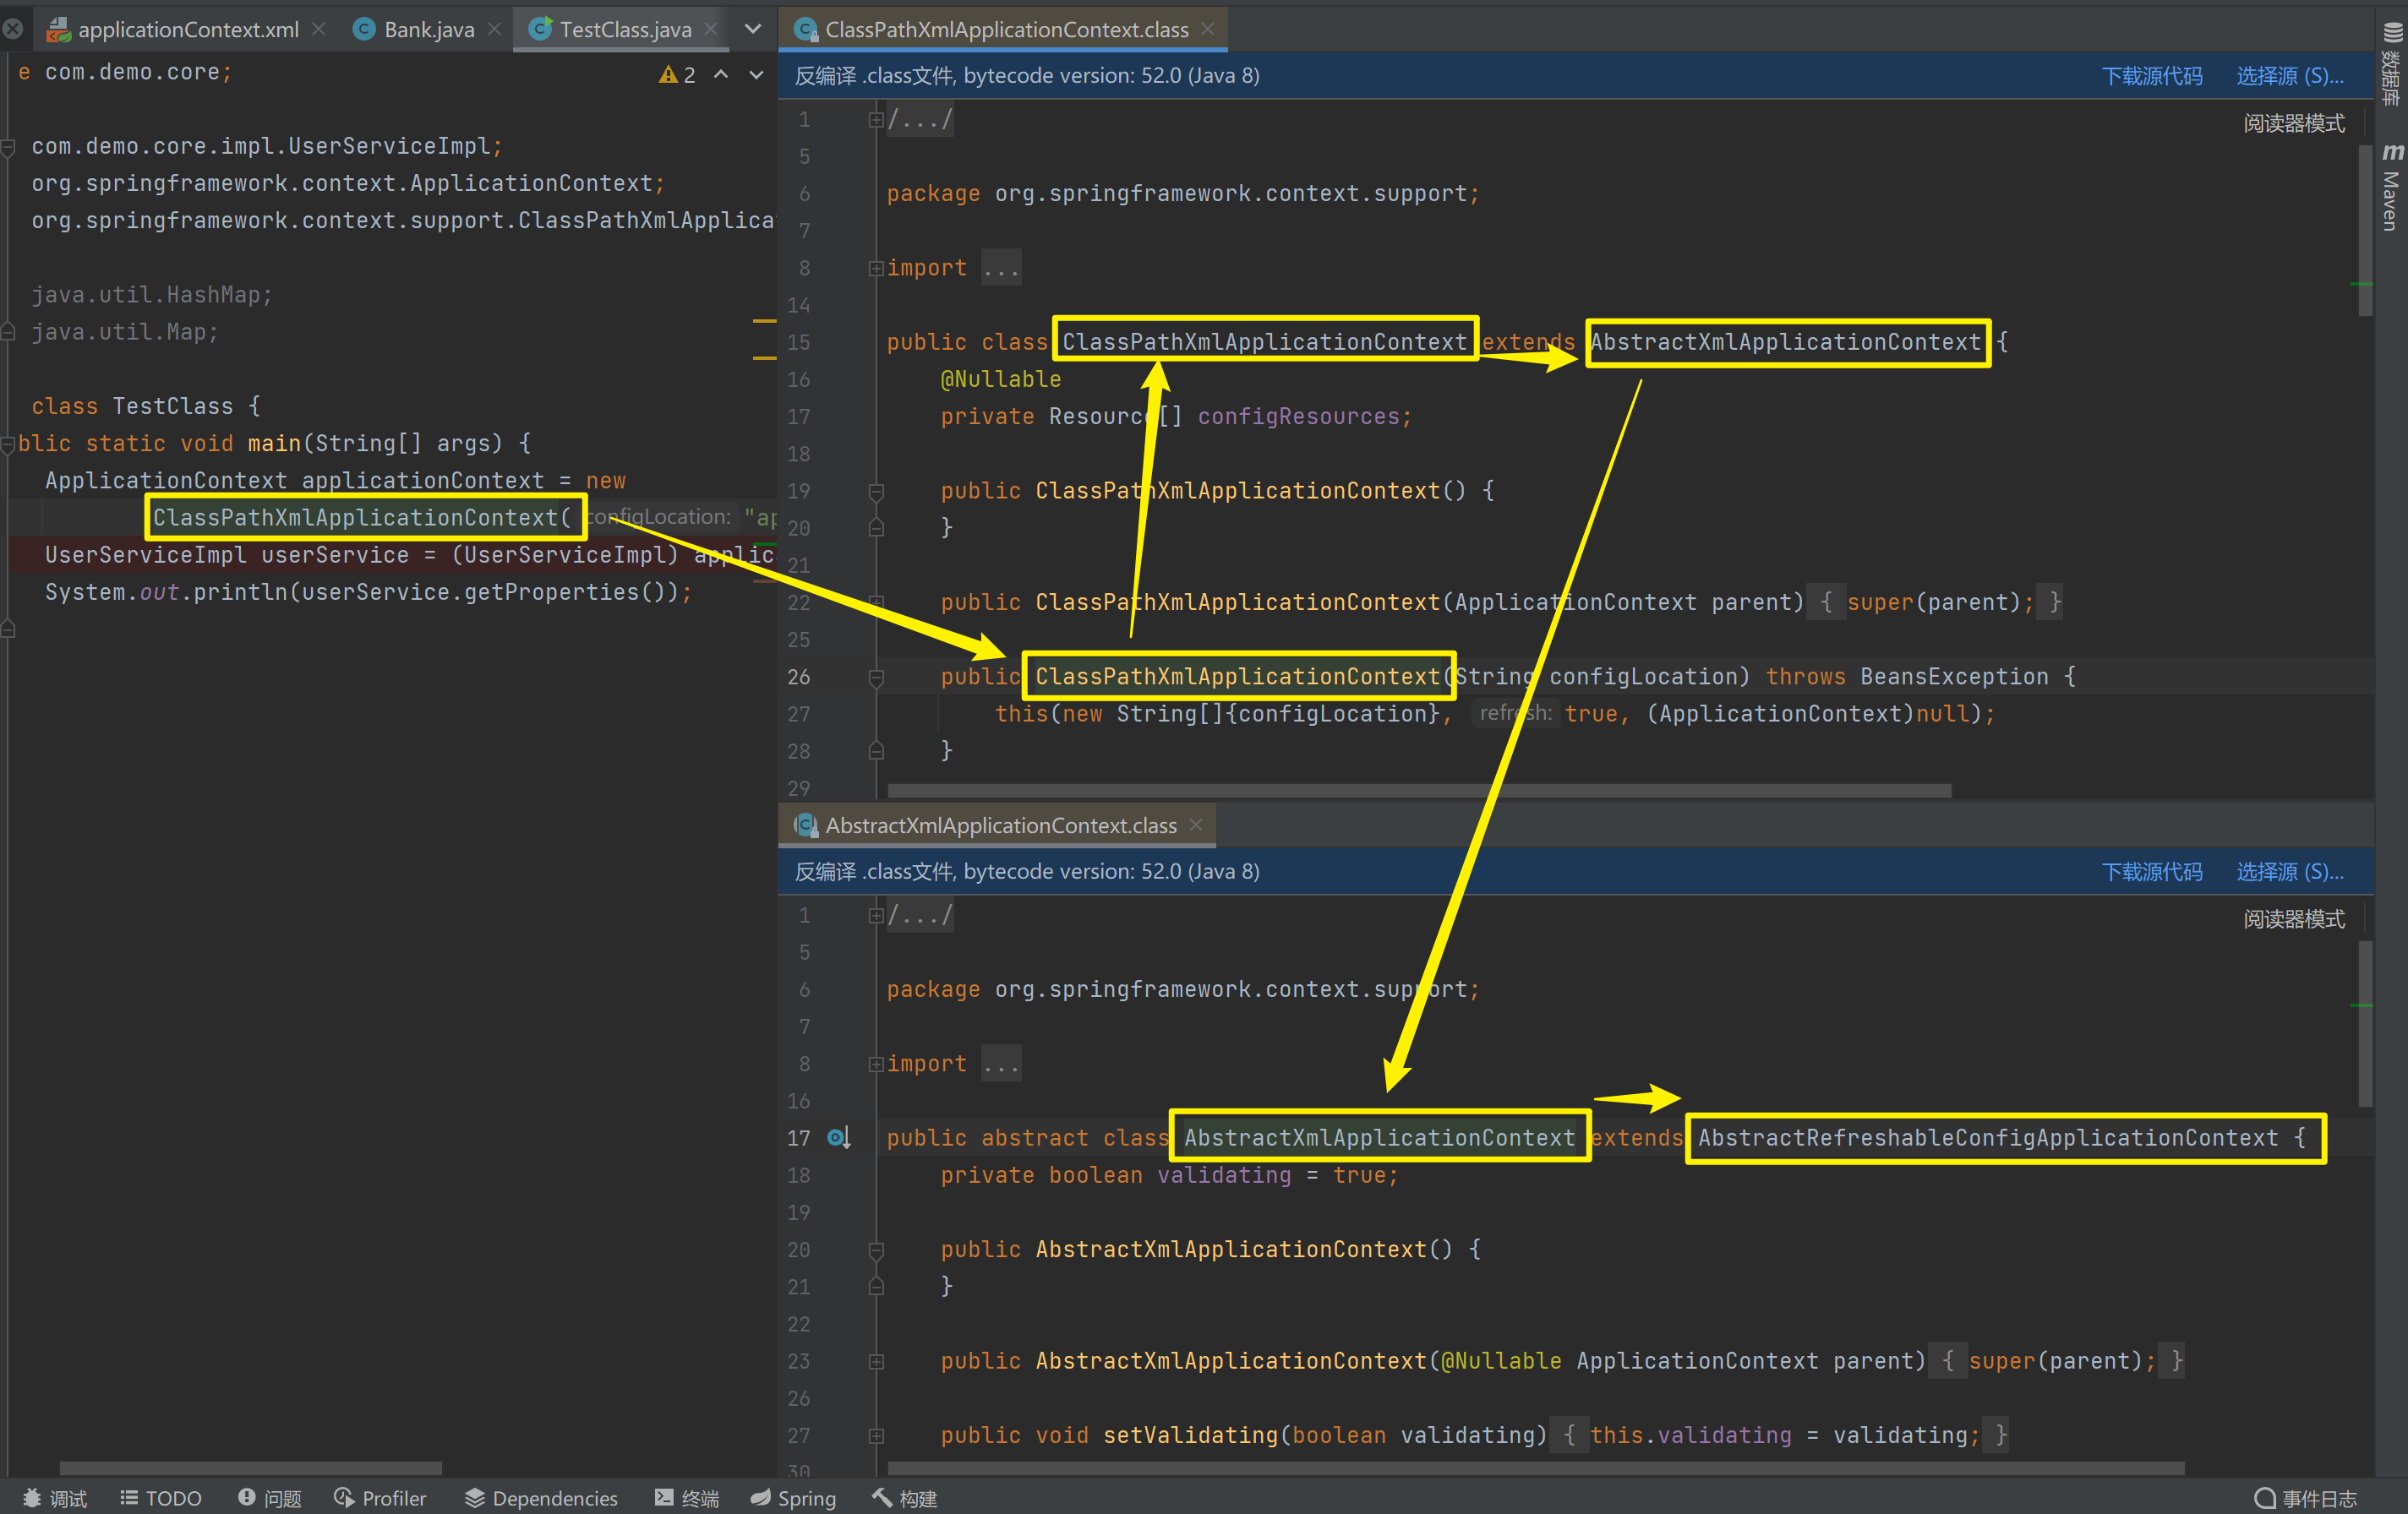Viewport: 2408px width, 1514px height.
Task: Click 下载源代码 link in the upper editor
Action: pos(2151,76)
